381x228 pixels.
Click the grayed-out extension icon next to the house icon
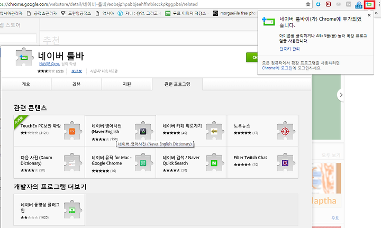348,4
